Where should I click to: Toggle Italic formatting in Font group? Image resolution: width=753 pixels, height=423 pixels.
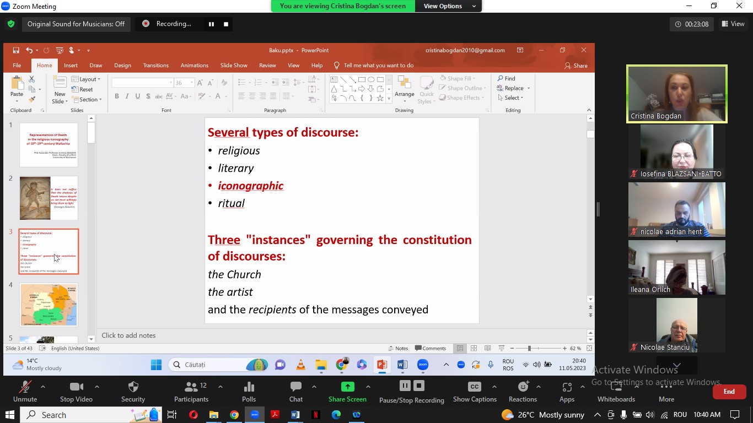click(127, 96)
